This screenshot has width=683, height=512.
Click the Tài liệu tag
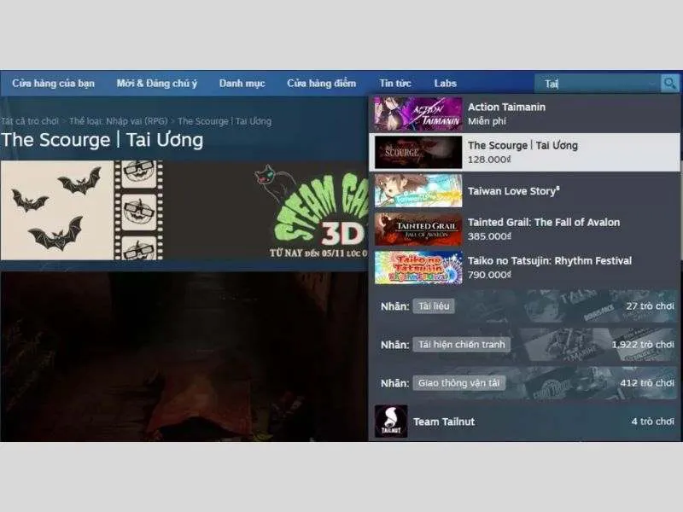[434, 306]
